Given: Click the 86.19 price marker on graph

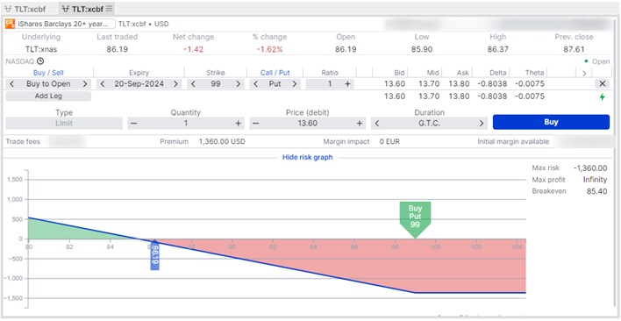Looking at the screenshot, I should tap(155, 256).
